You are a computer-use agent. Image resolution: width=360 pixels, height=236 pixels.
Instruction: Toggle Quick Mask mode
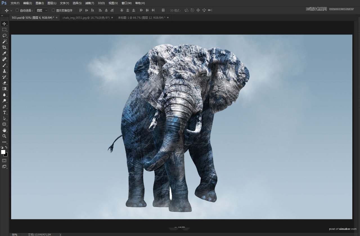point(4,161)
